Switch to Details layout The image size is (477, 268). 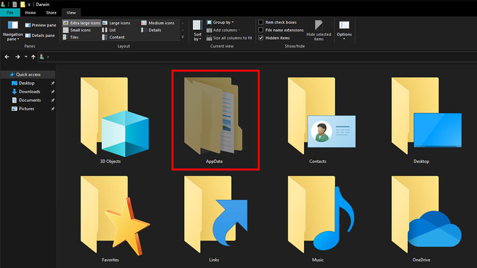coord(151,30)
